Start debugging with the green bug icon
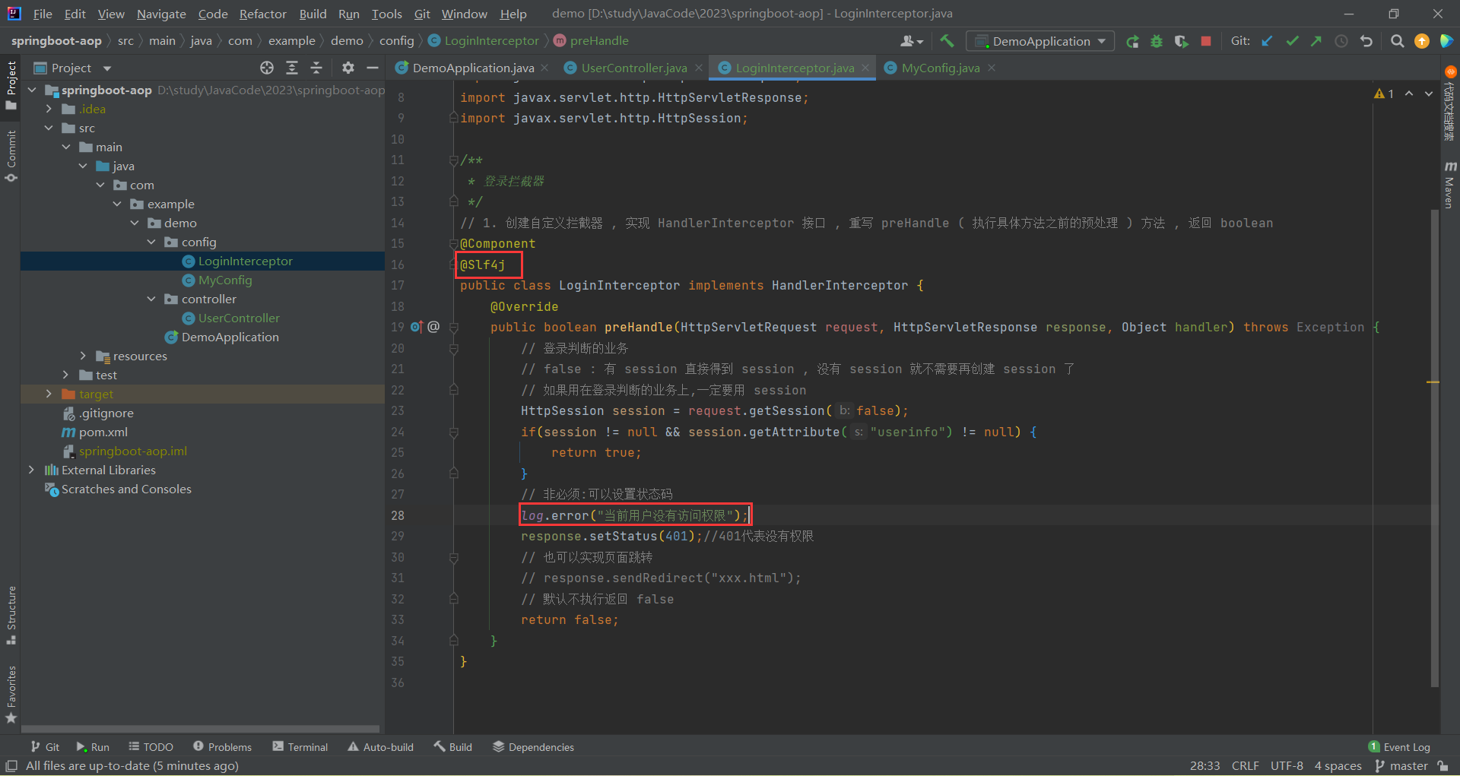The image size is (1460, 776). coord(1157,41)
